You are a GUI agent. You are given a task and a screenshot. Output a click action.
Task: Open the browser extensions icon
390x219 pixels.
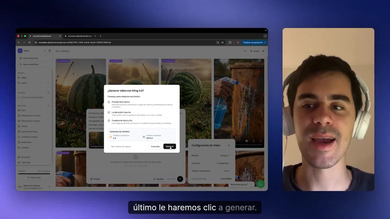230,42
